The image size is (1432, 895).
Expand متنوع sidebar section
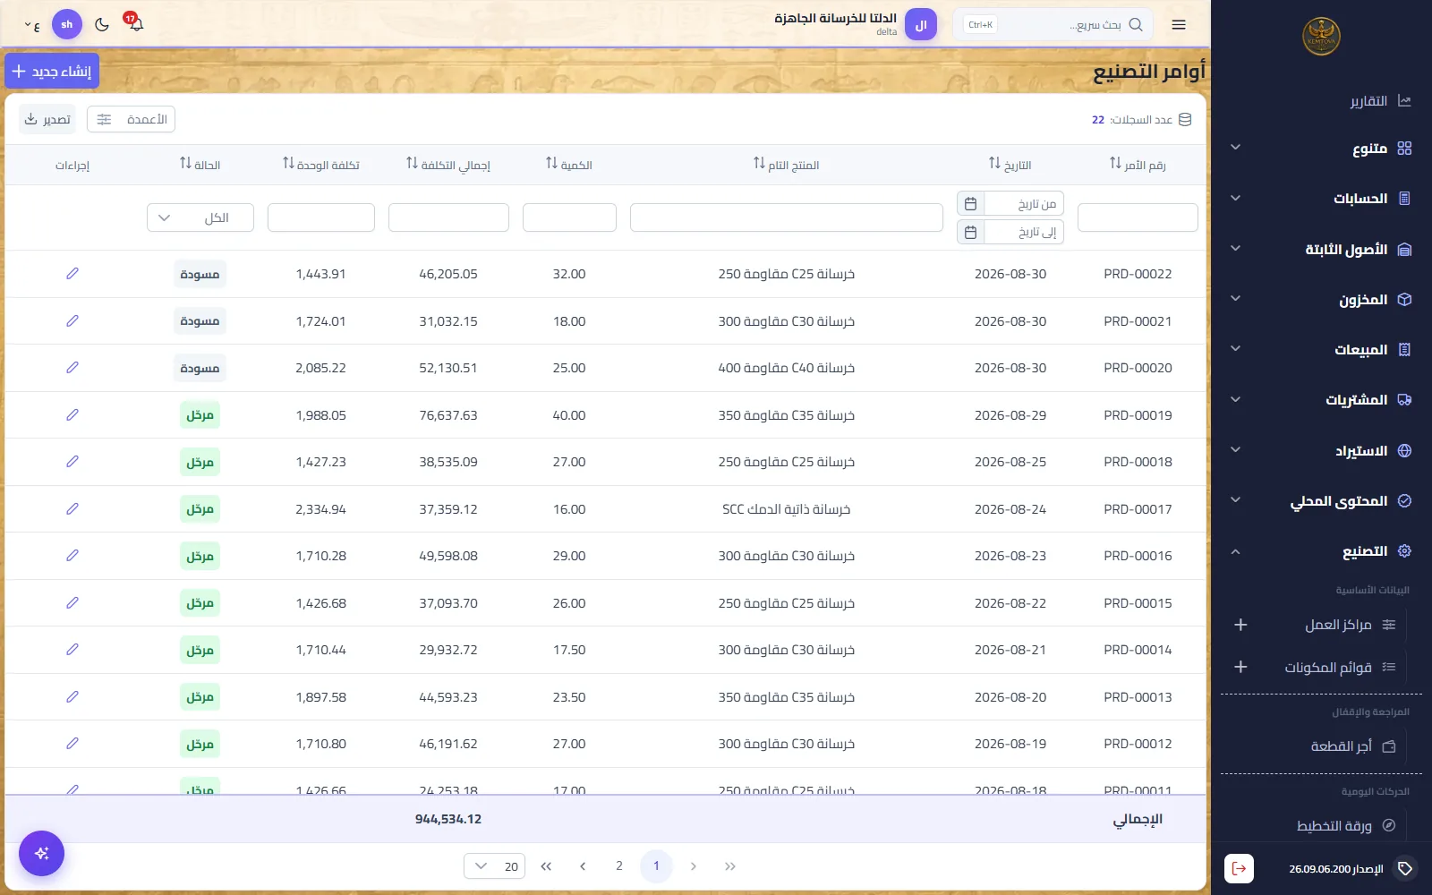pyautogui.click(x=1321, y=148)
